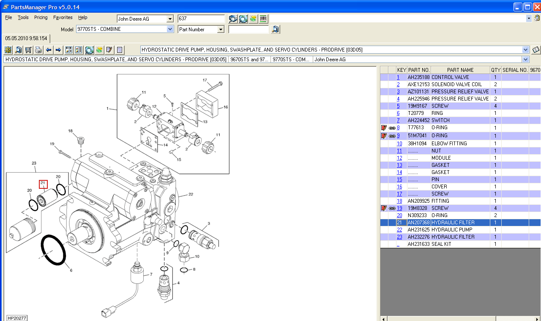
Task: Click the circular lens icon right of the top search box
Action: pyautogui.click(x=243, y=19)
